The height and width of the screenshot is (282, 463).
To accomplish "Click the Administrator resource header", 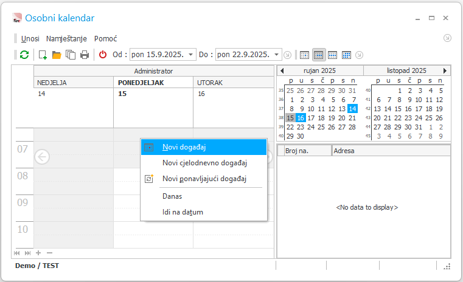I will coord(154,71).
